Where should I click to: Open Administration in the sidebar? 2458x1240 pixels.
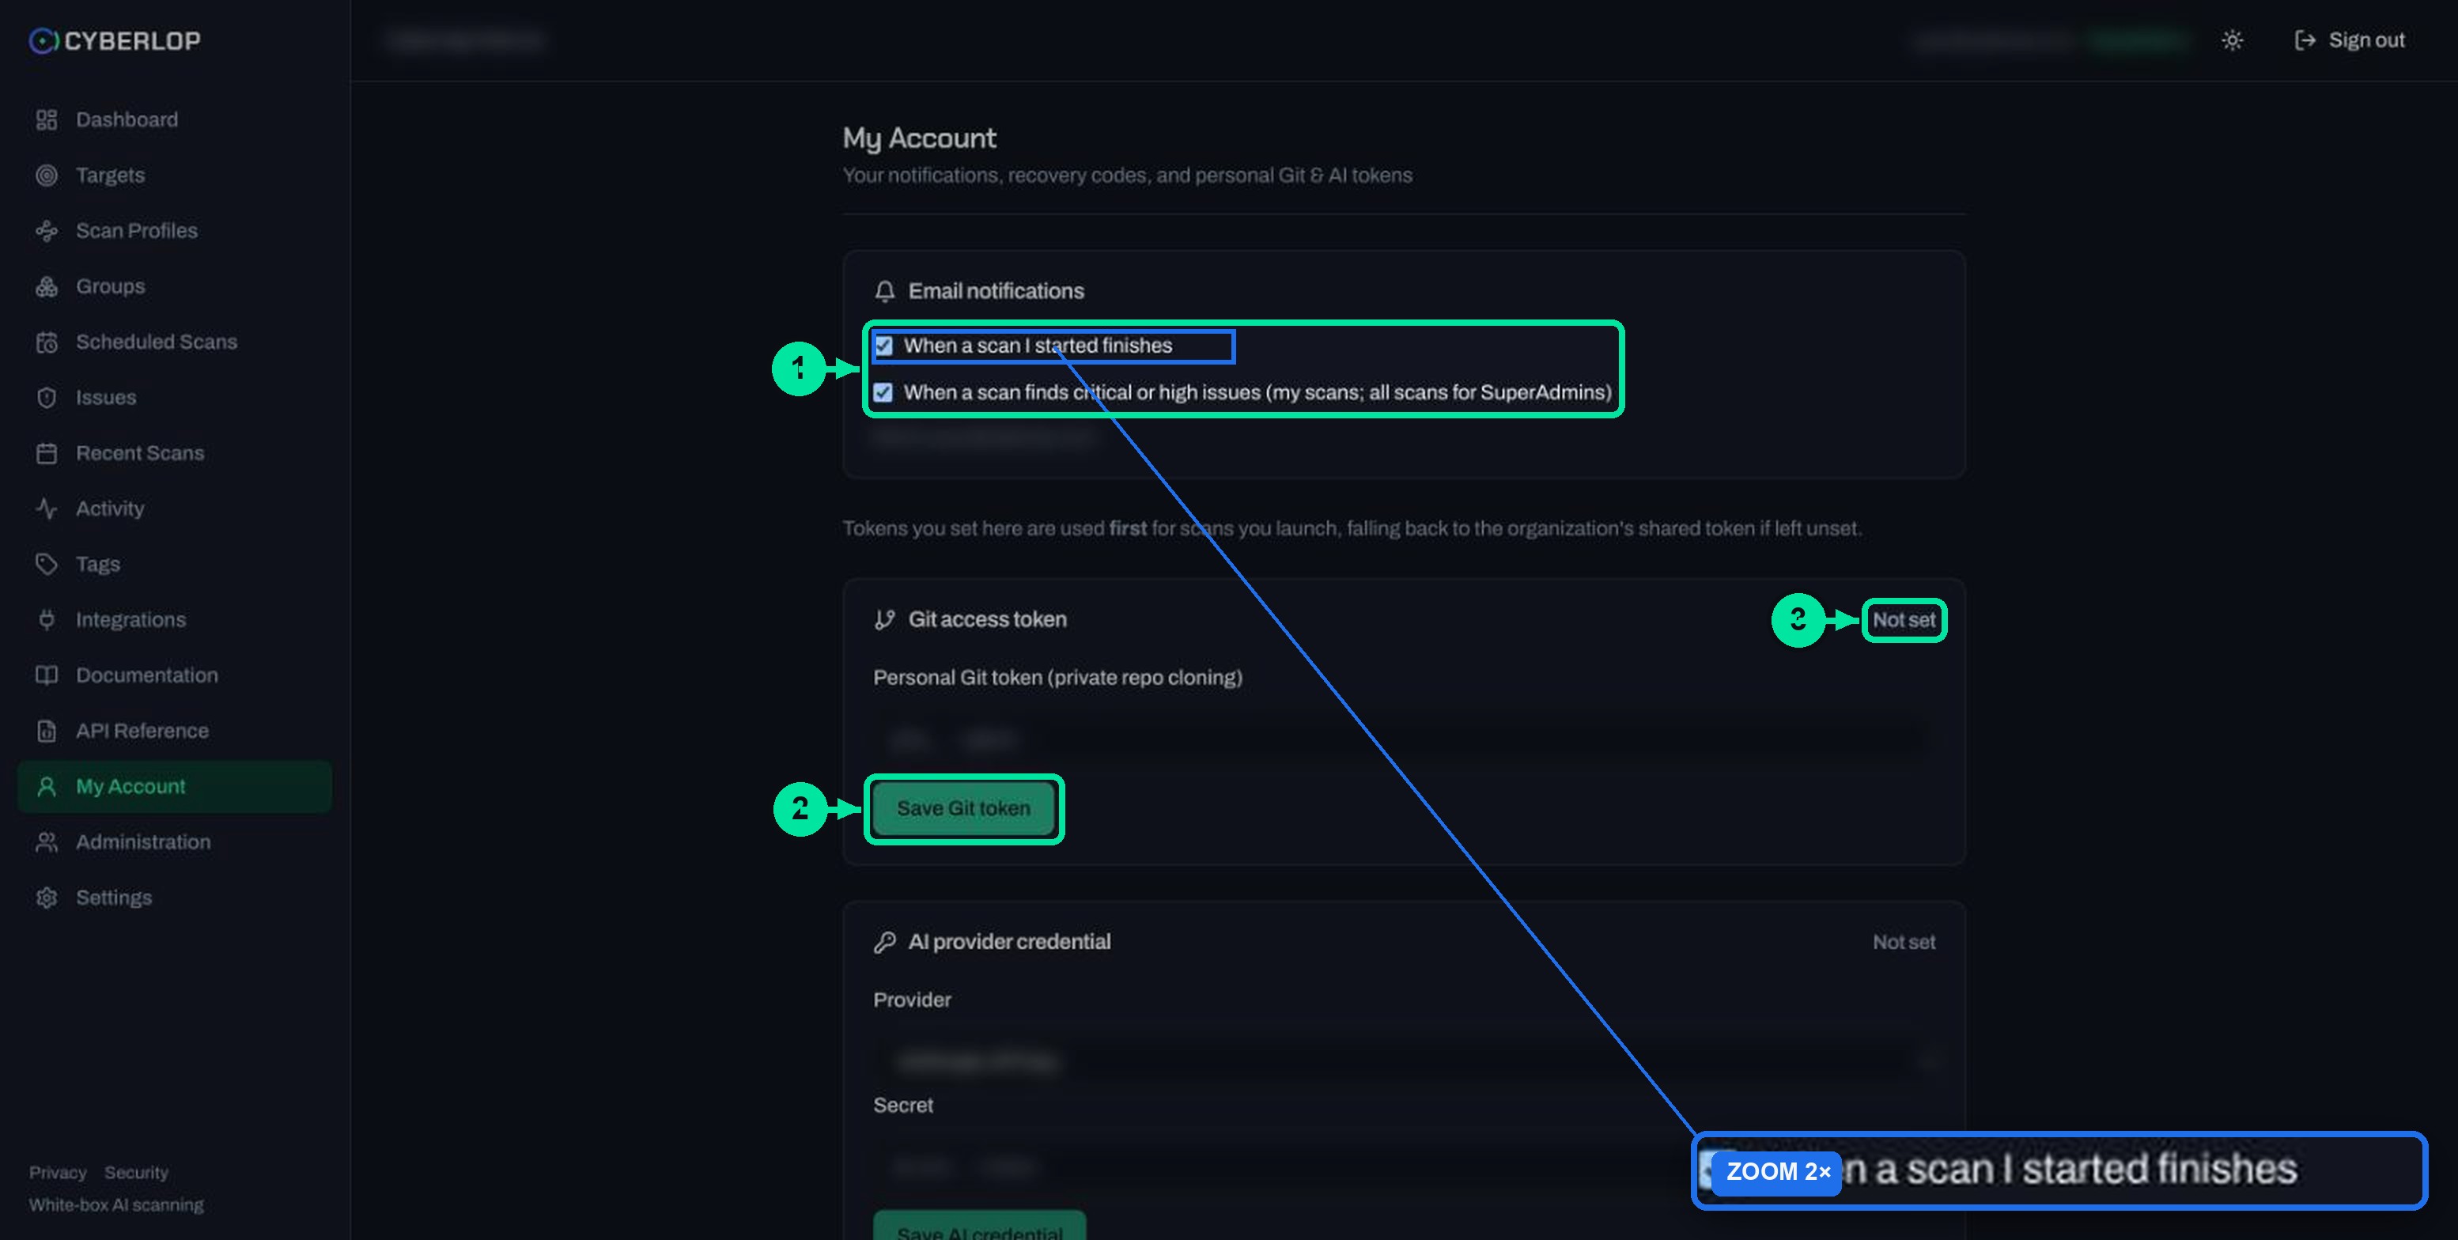point(175,842)
